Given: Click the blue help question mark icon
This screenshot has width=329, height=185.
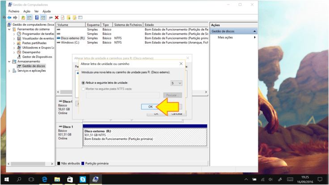Looking at the screenshot, I should (x=37, y=17).
